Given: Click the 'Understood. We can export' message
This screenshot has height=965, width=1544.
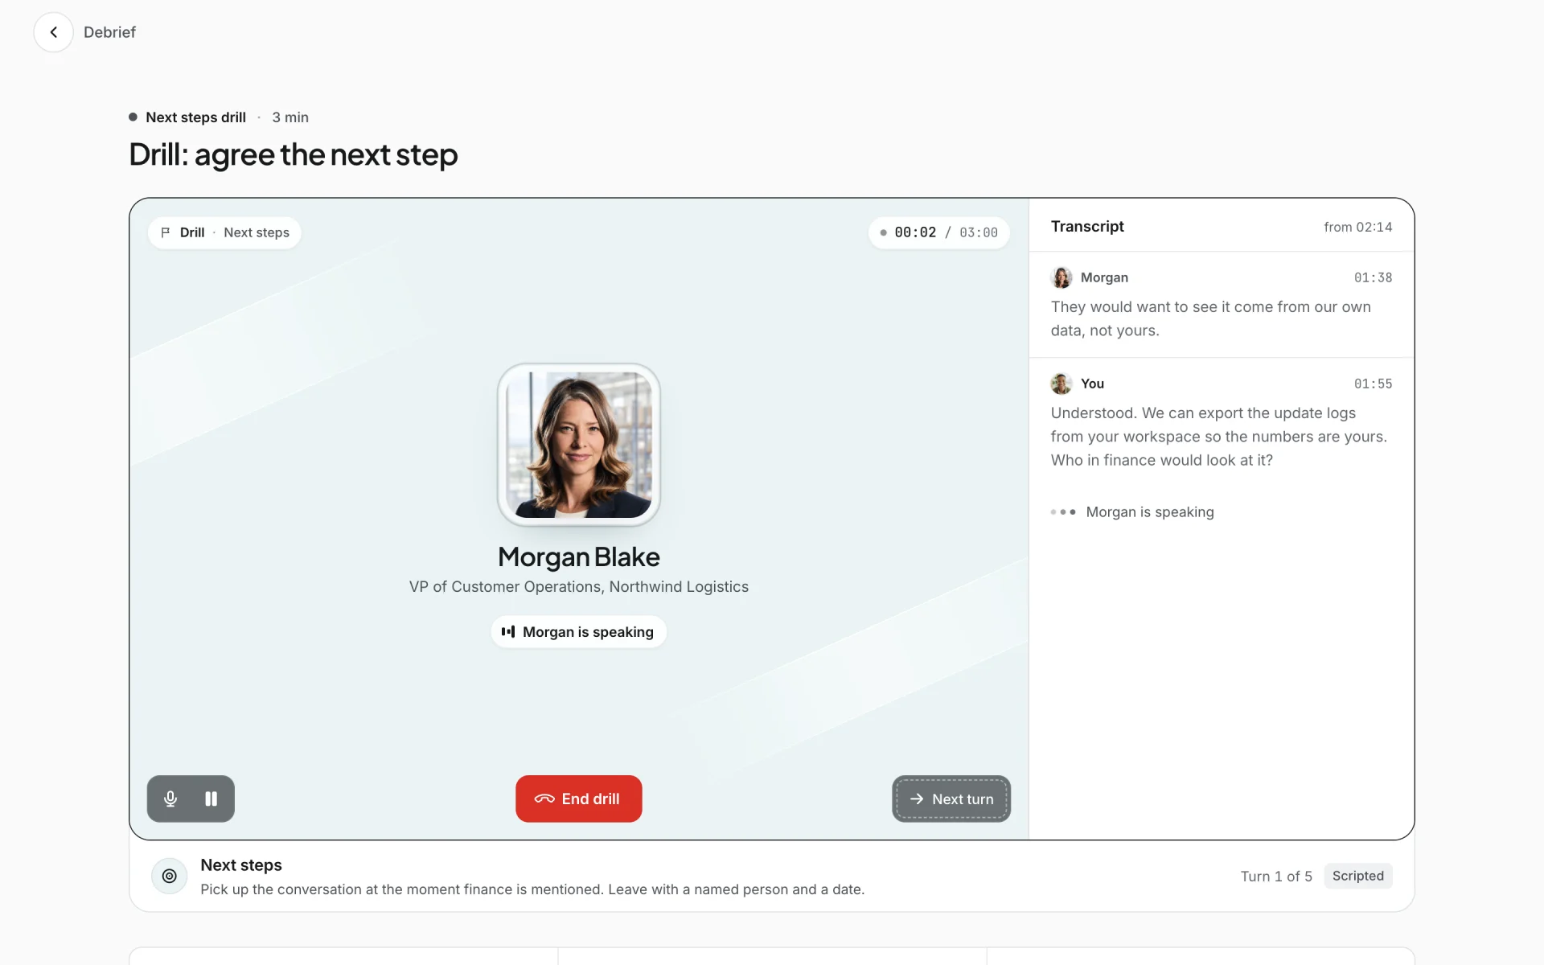Looking at the screenshot, I should (1219, 437).
